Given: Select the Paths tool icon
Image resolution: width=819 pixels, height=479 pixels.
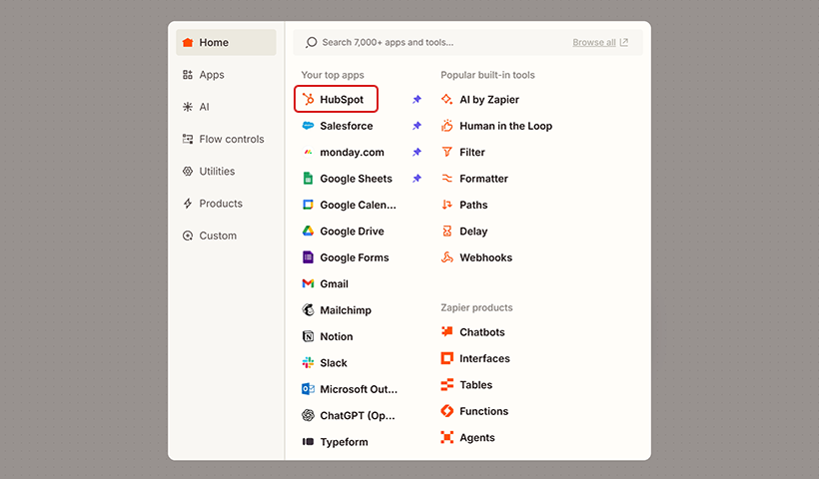Looking at the screenshot, I should click(447, 205).
